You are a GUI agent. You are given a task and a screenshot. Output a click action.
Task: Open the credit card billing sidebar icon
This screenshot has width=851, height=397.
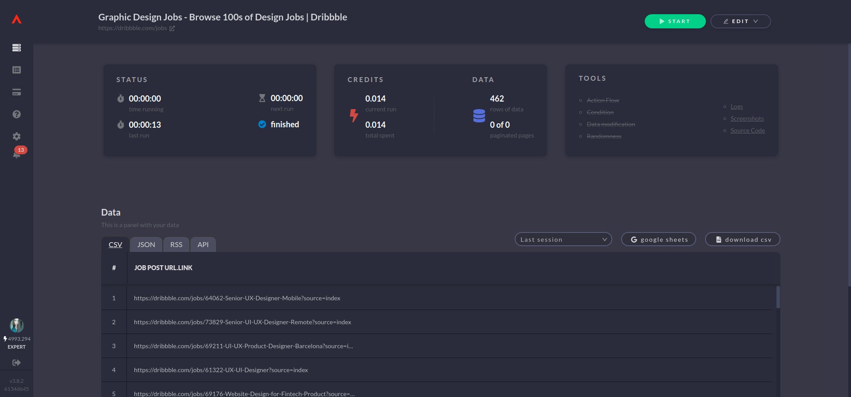(16, 92)
